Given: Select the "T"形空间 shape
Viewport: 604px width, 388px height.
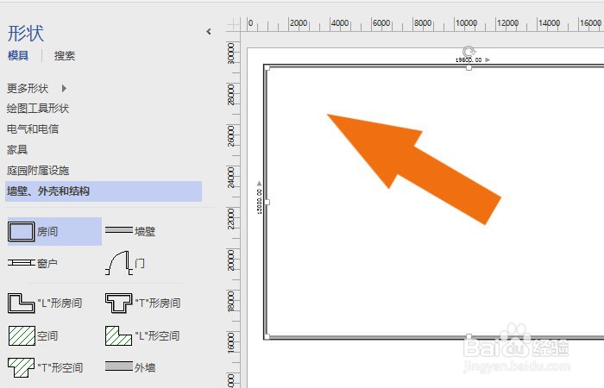Looking at the screenshot, I should click(x=45, y=367).
